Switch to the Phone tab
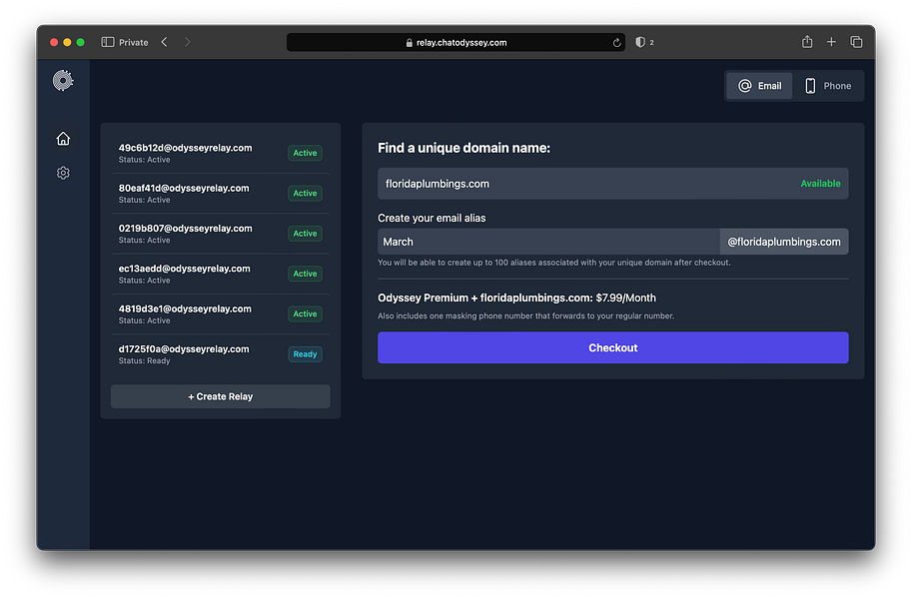Image resolution: width=912 pixels, height=599 pixels. coord(828,86)
